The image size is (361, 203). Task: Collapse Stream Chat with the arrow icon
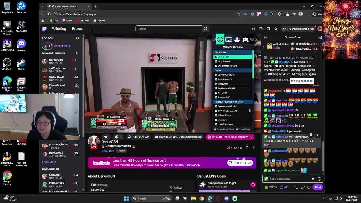[265, 37]
